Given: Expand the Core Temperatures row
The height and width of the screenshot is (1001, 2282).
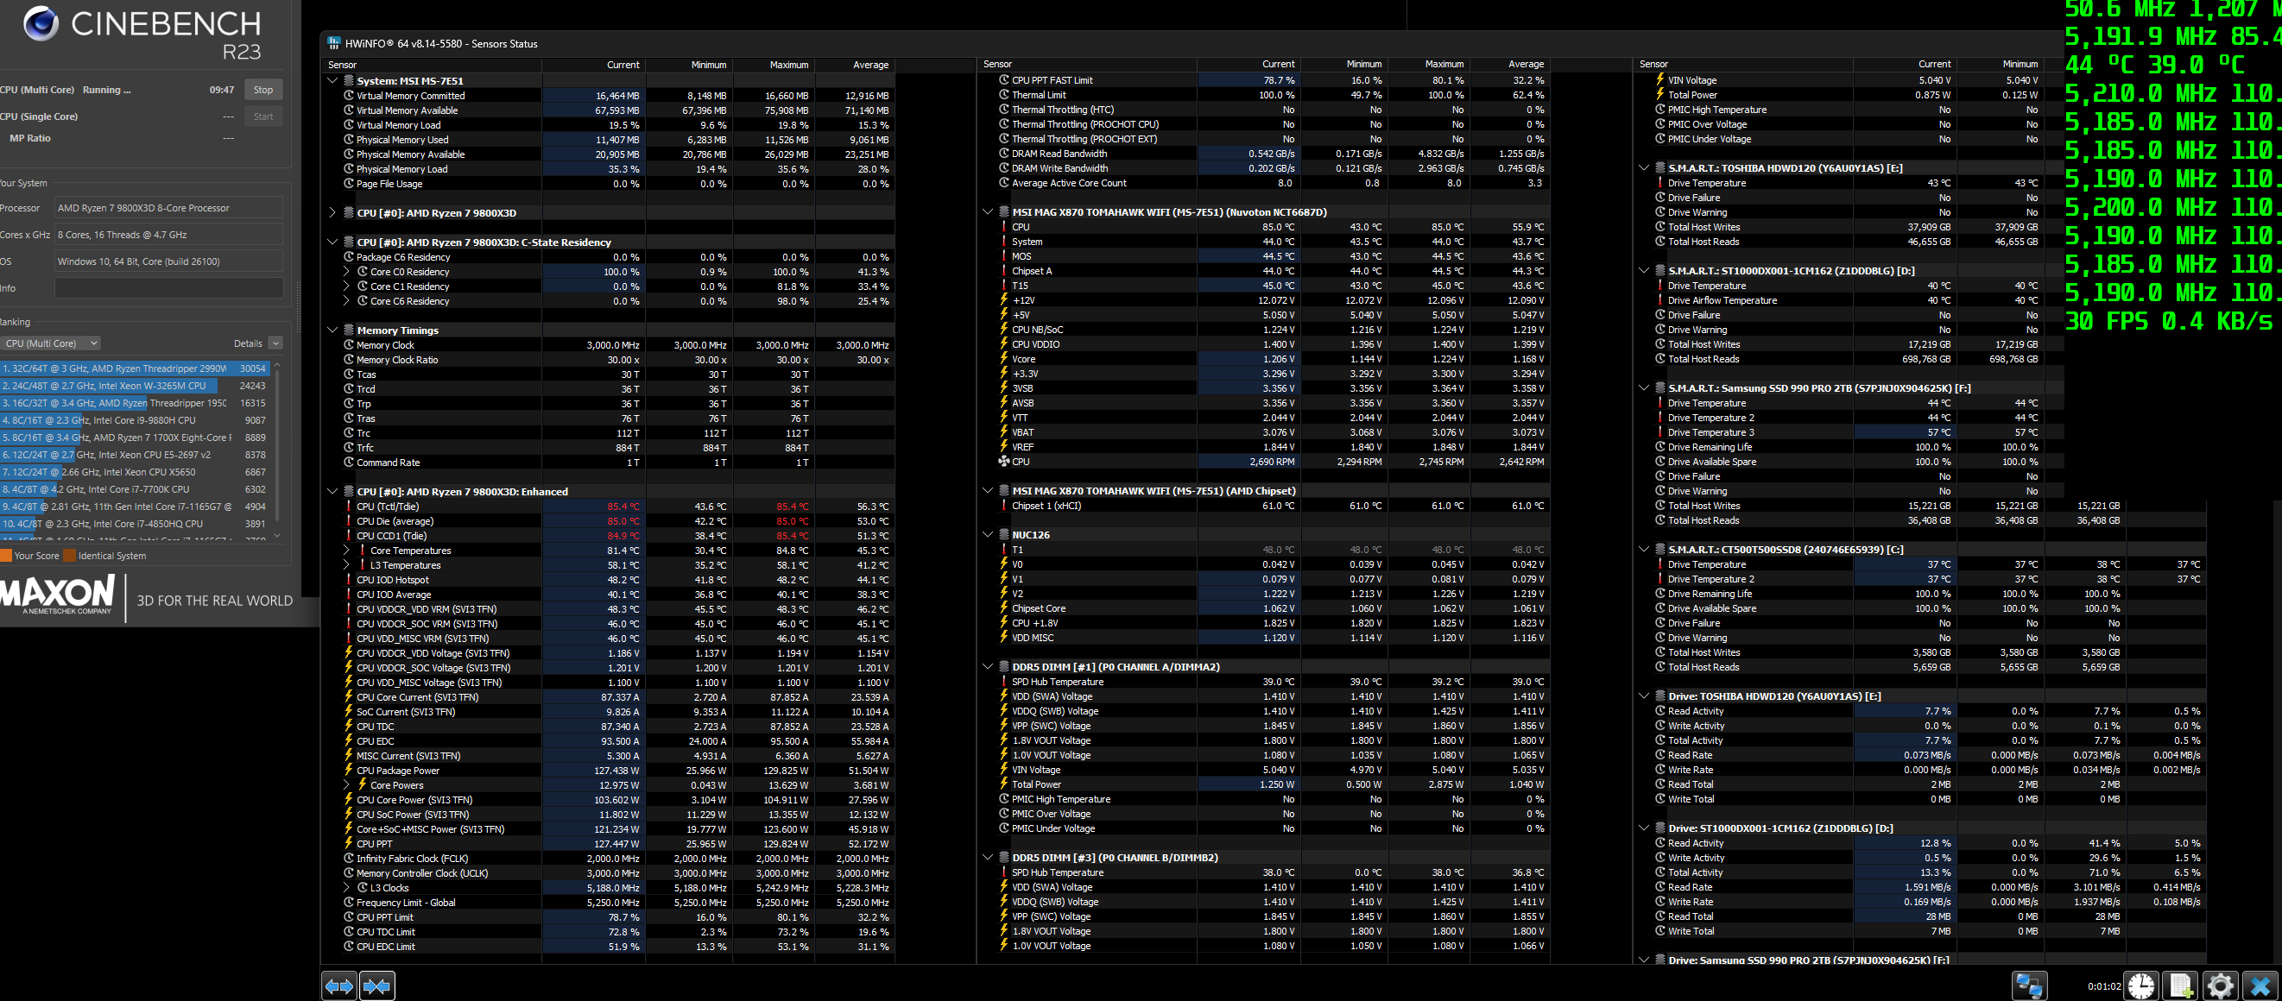Looking at the screenshot, I should [x=346, y=551].
